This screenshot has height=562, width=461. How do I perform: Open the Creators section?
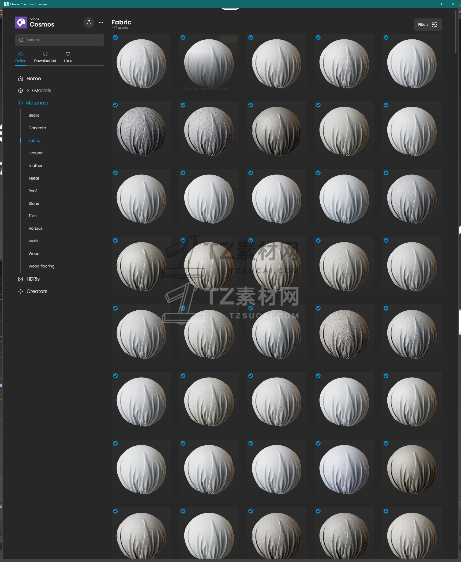pyautogui.click(x=33, y=291)
